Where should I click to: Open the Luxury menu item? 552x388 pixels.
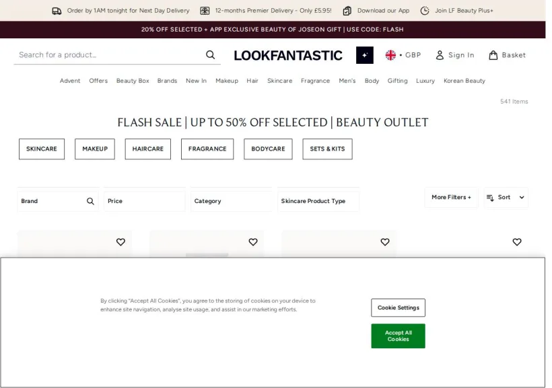(x=425, y=81)
